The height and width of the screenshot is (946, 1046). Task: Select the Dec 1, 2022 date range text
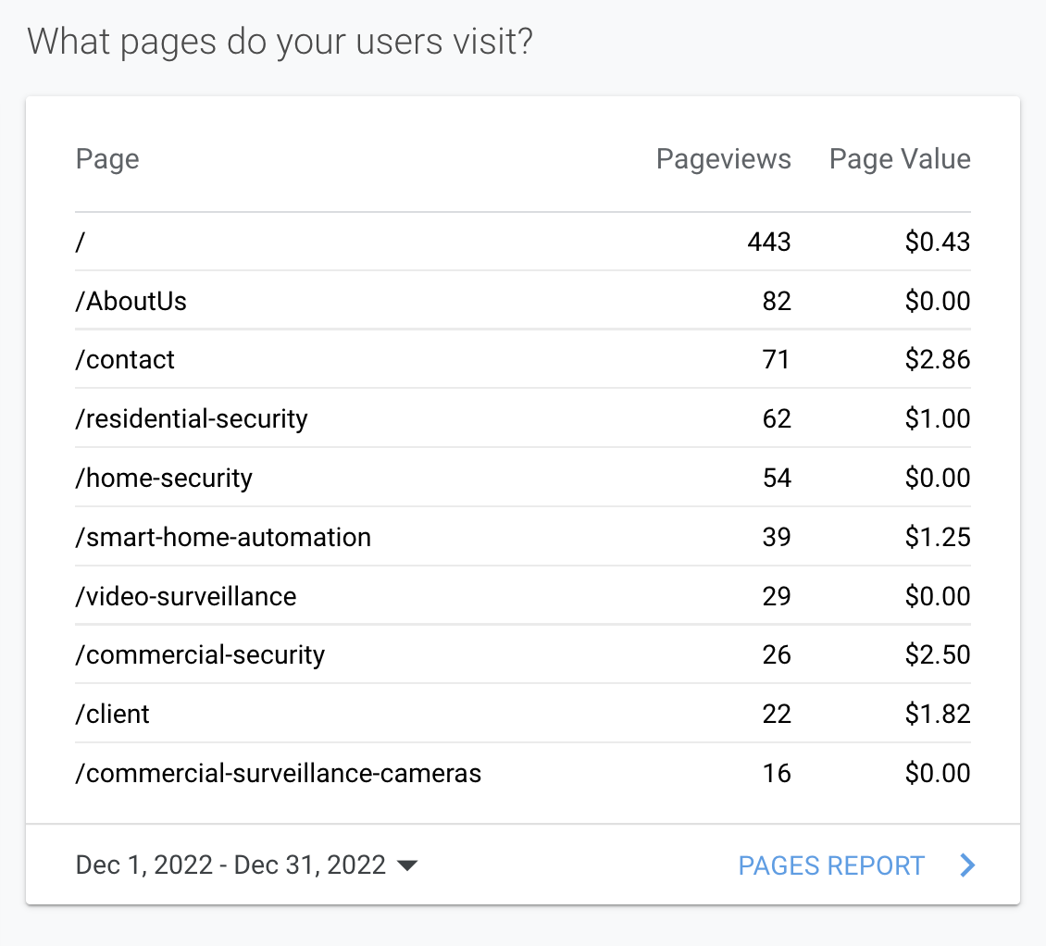230,865
